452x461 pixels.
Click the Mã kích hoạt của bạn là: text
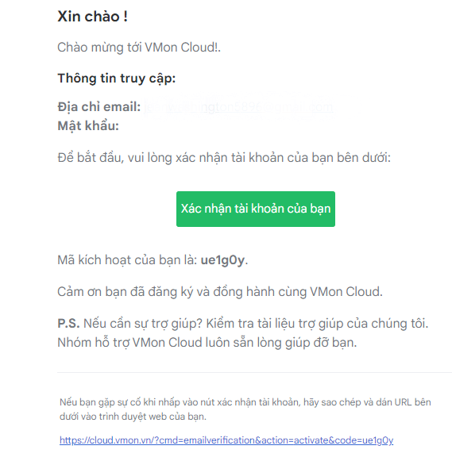[127, 260]
